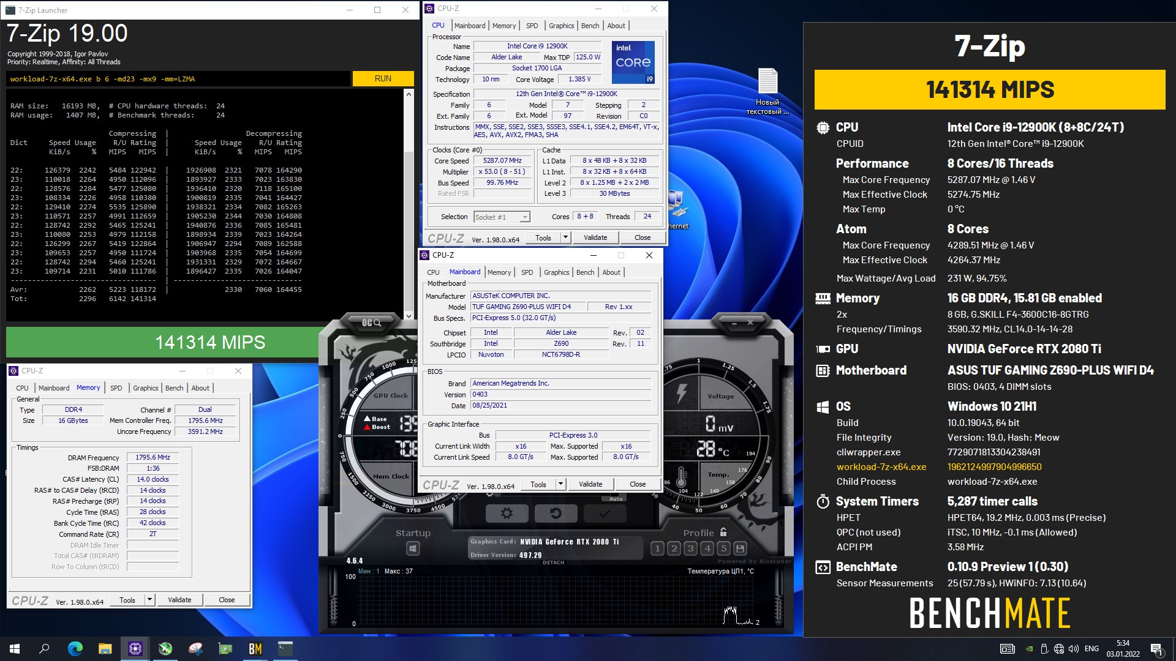Select Afterburner profile slot 1
Viewport: 1176px width, 661px height.
coord(657,548)
